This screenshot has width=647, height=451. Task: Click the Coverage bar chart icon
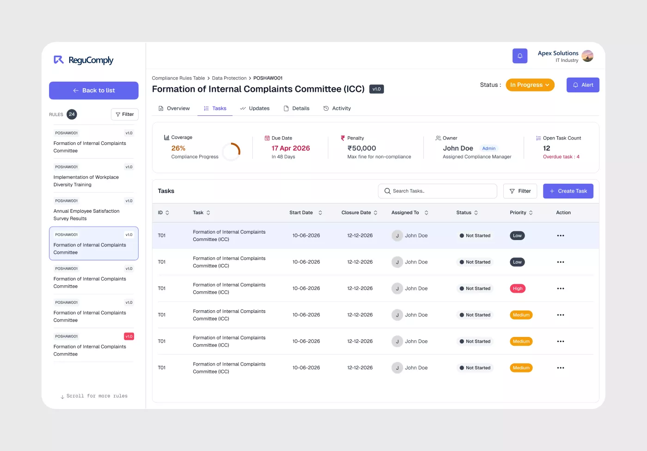[x=166, y=138]
